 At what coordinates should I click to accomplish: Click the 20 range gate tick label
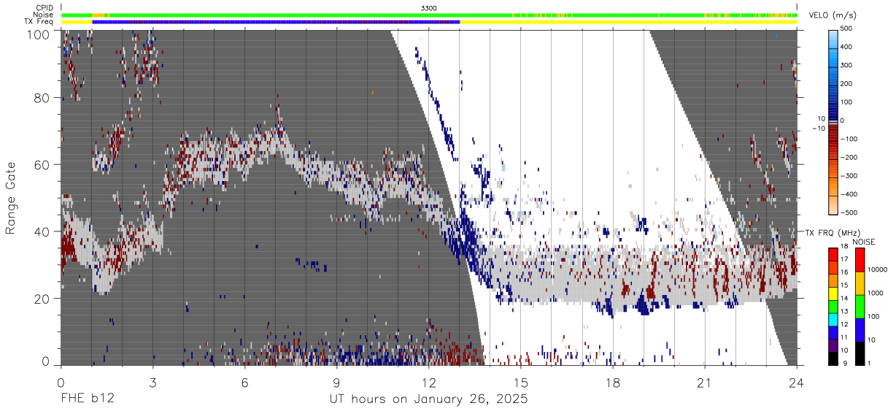coord(43,299)
